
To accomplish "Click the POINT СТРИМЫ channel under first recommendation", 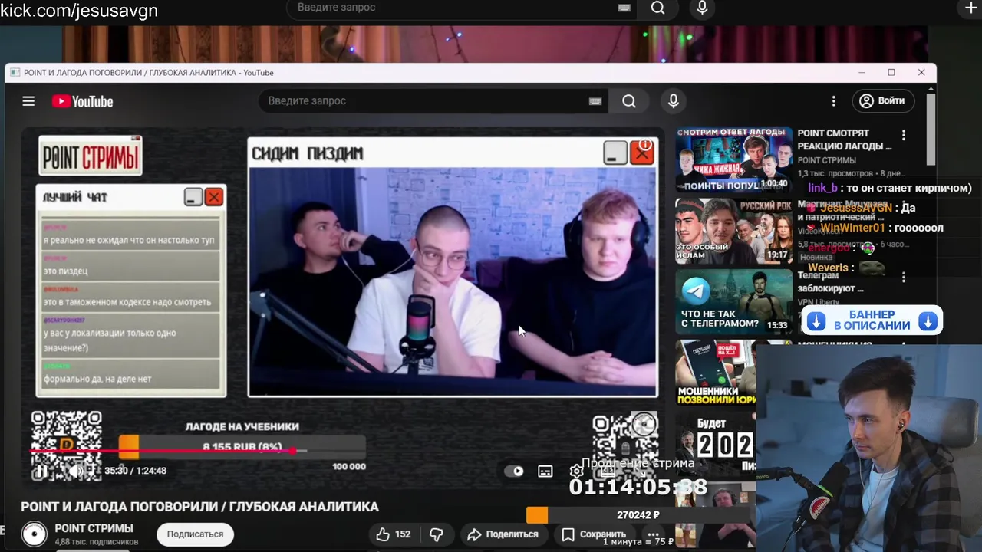I will pos(827,160).
